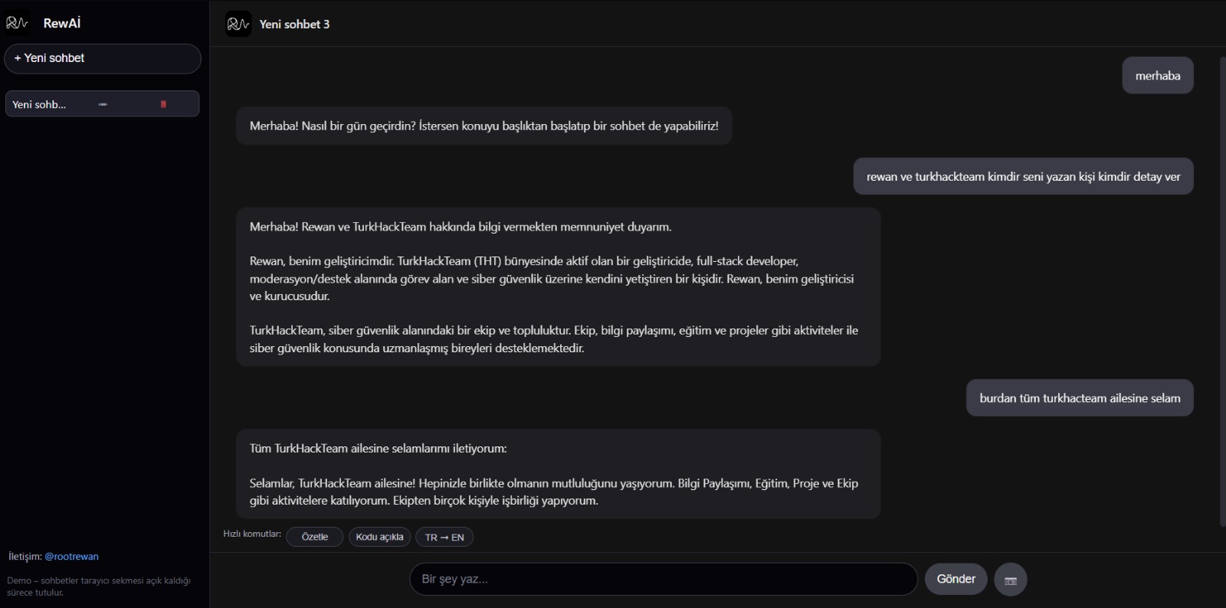This screenshot has height=608, width=1226.
Task: Rename the chat using the pencil icon
Action: [x=103, y=104]
